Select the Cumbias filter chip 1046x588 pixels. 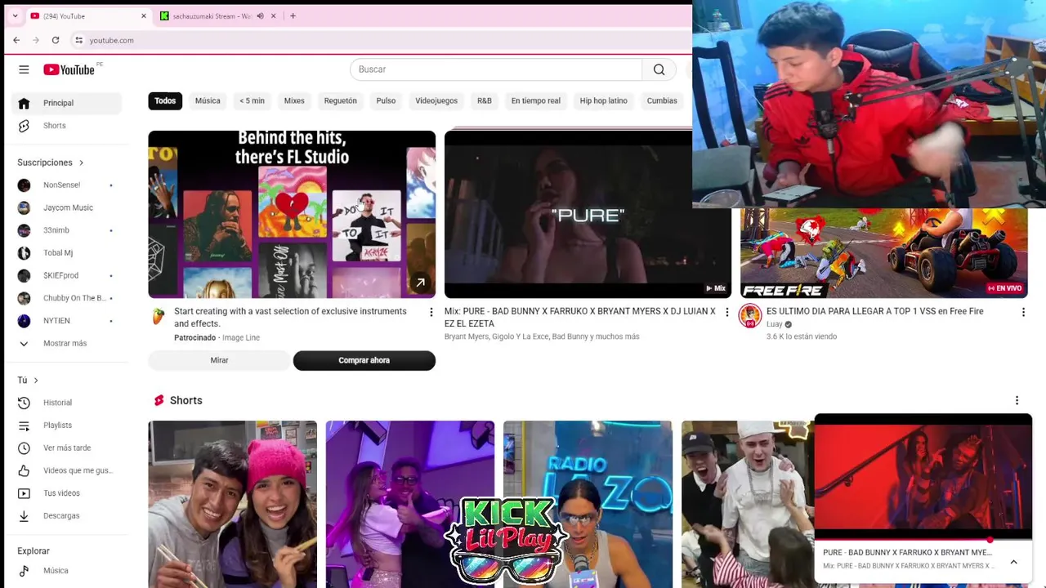click(x=662, y=100)
